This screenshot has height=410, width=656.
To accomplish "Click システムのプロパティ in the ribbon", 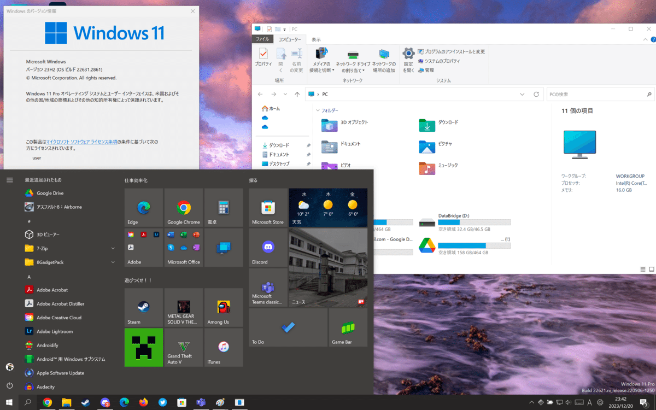I will pos(439,61).
